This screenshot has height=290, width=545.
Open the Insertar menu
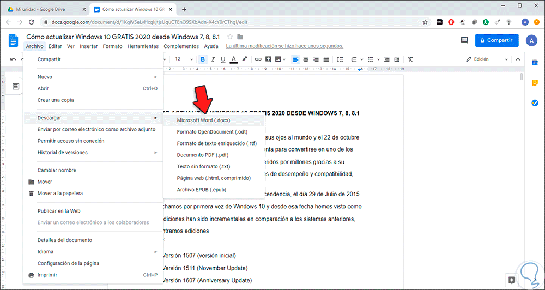tap(89, 46)
